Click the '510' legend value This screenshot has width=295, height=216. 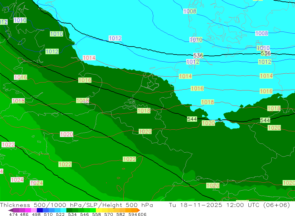[x=48, y=214]
